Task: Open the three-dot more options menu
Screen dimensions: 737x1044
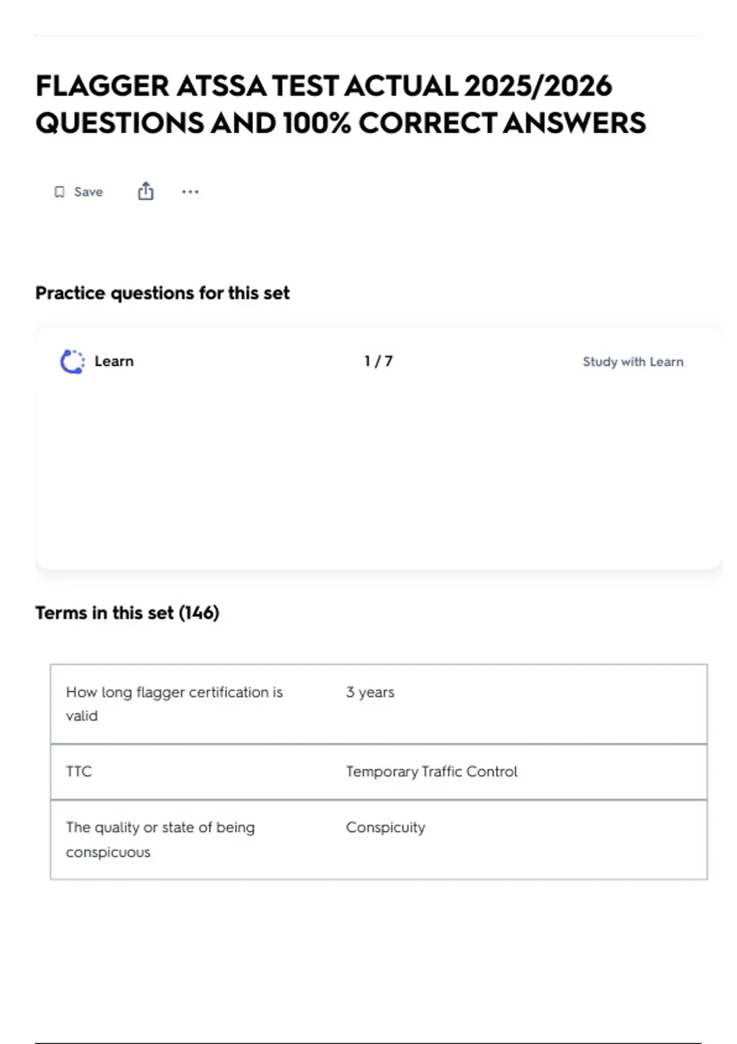Action: pos(190,192)
